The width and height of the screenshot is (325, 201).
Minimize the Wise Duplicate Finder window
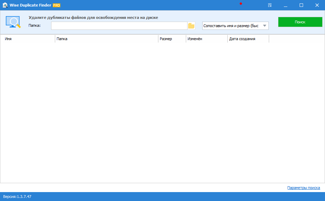click(x=286, y=5)
